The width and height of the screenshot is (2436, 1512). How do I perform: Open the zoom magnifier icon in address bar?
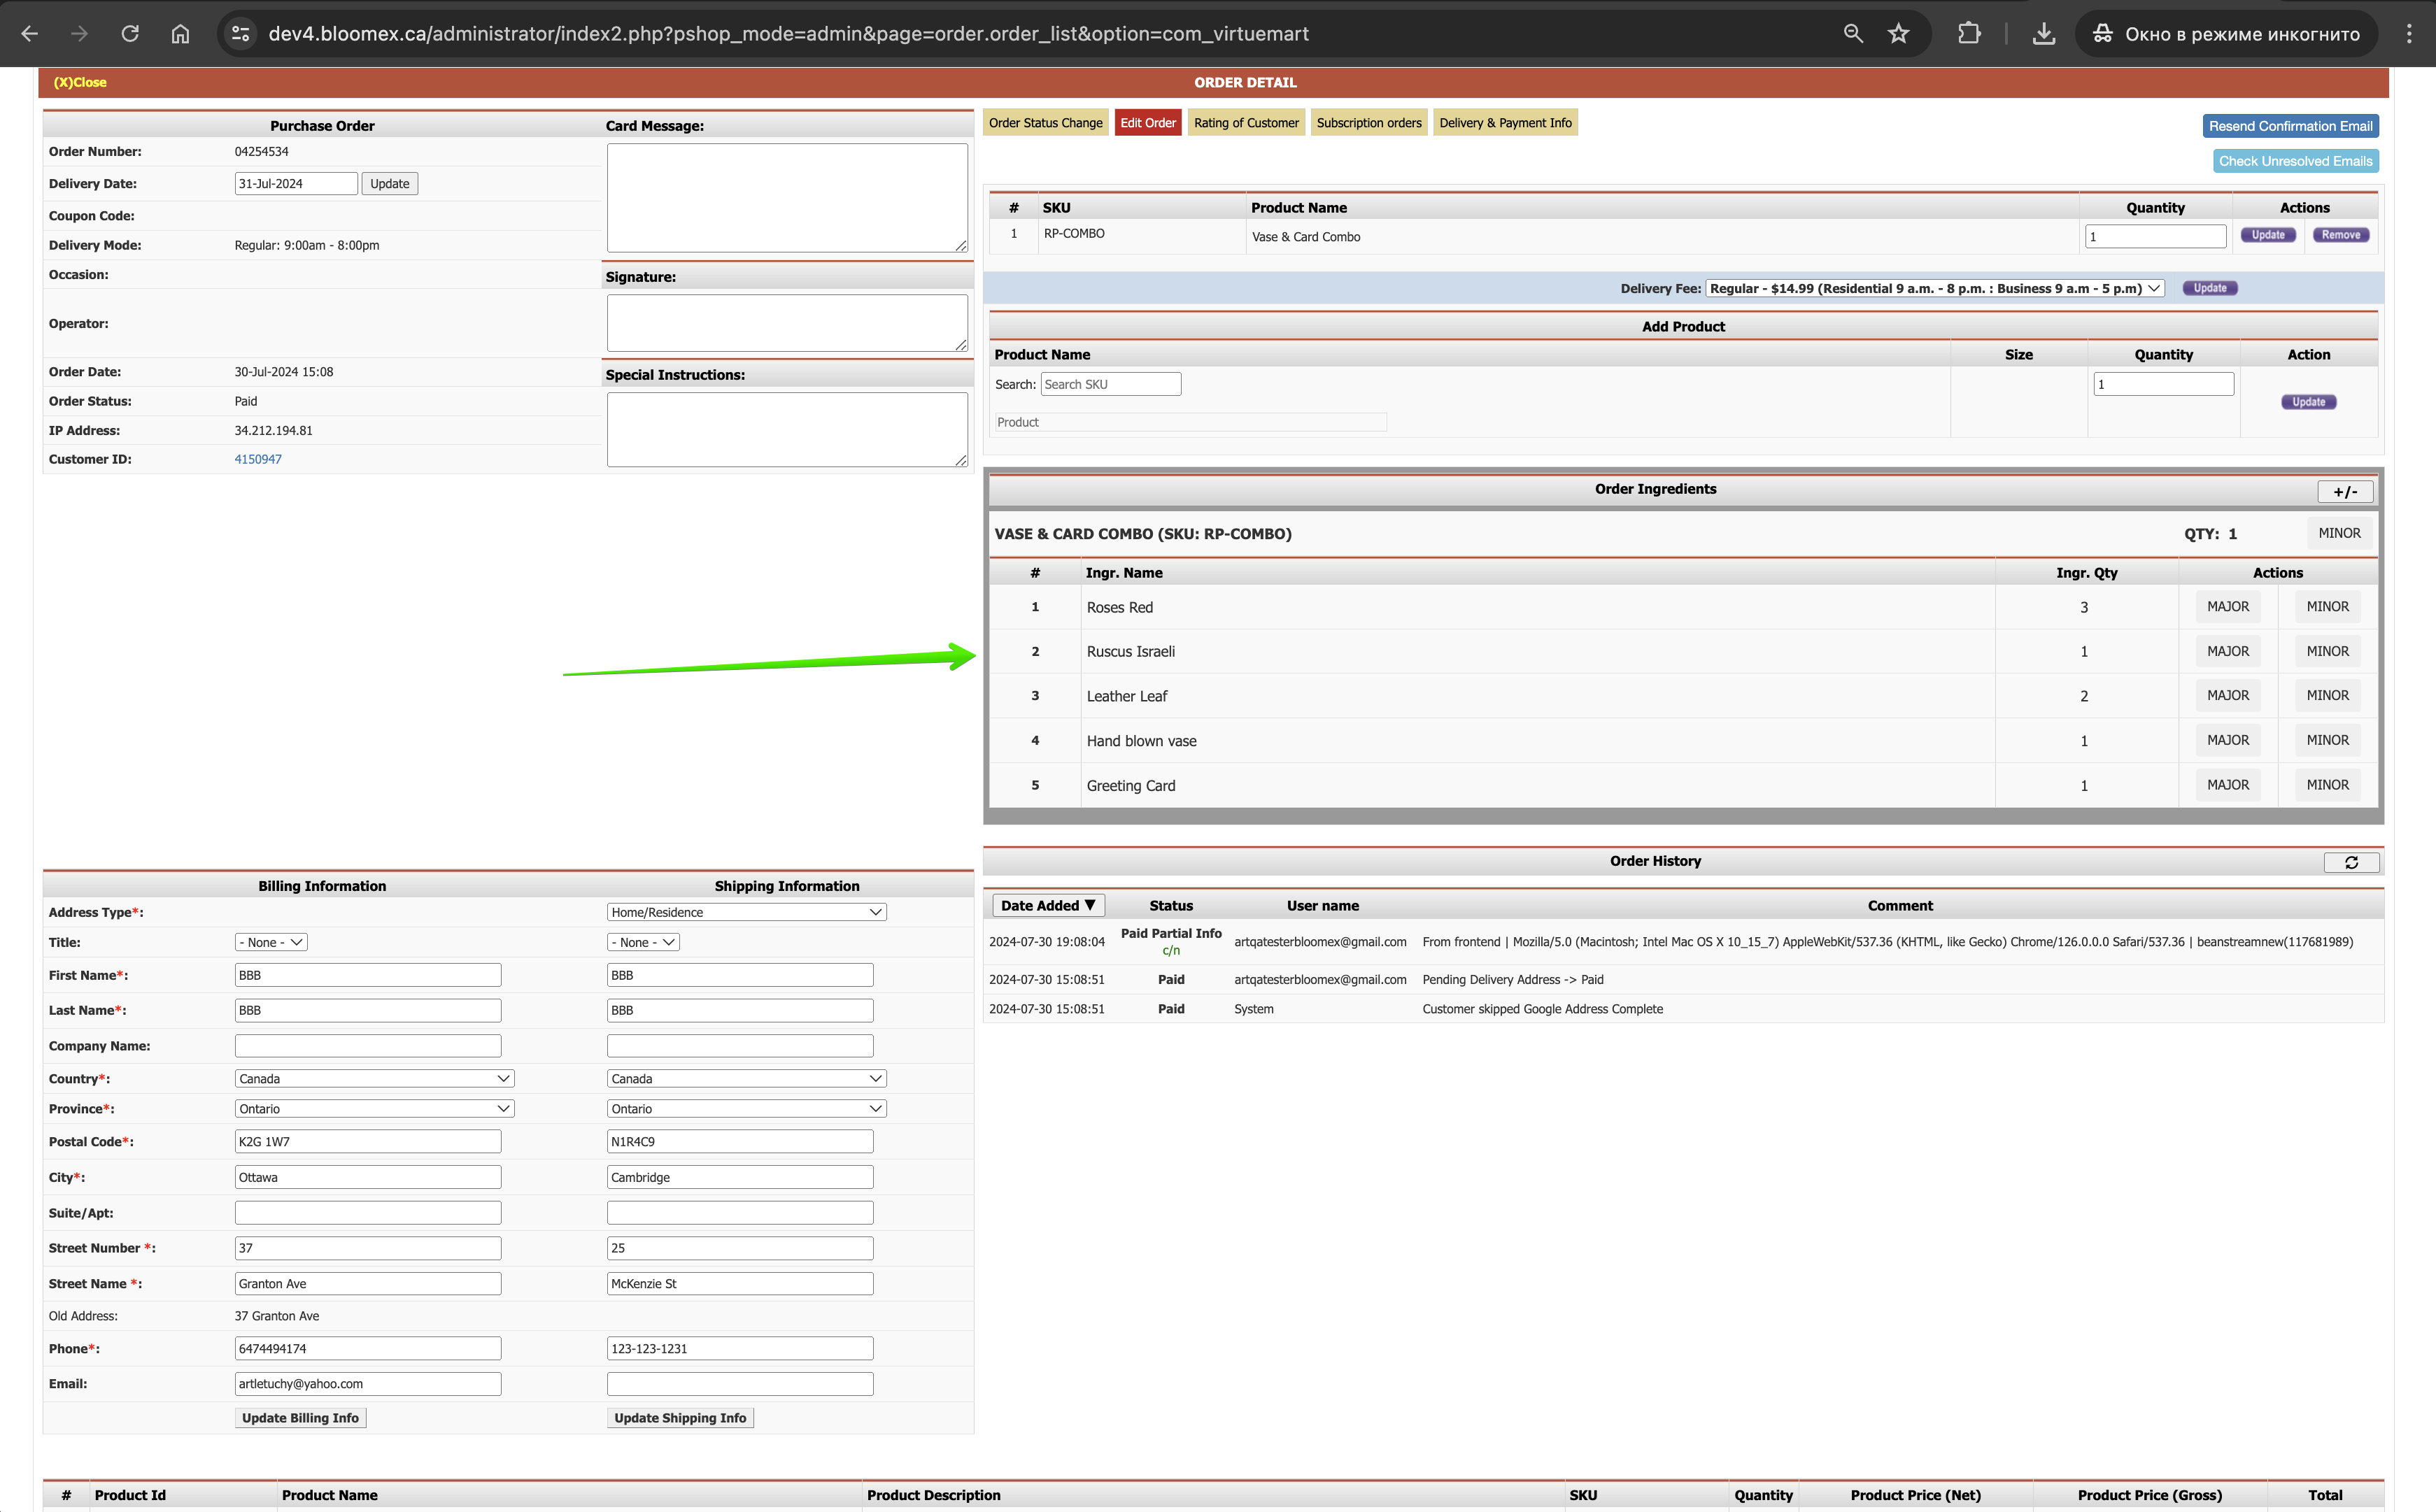point(1853,34)
